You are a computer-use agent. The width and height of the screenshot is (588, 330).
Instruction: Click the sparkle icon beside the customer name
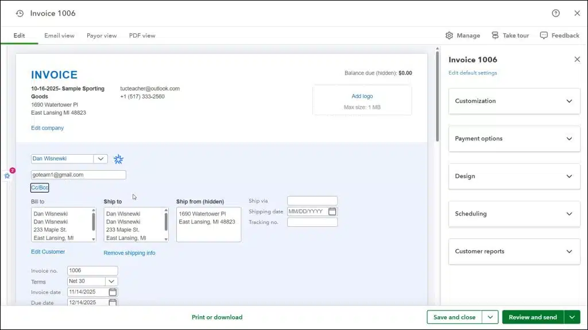(118, 159)
